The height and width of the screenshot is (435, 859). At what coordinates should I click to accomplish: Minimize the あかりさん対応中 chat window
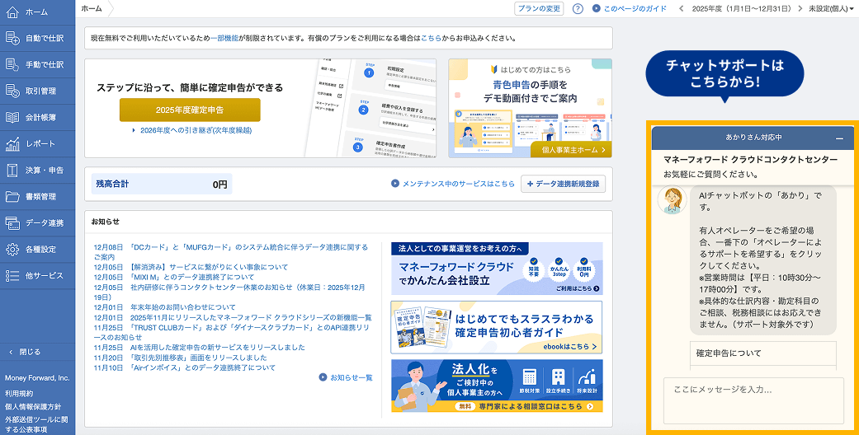coord(839,138)
